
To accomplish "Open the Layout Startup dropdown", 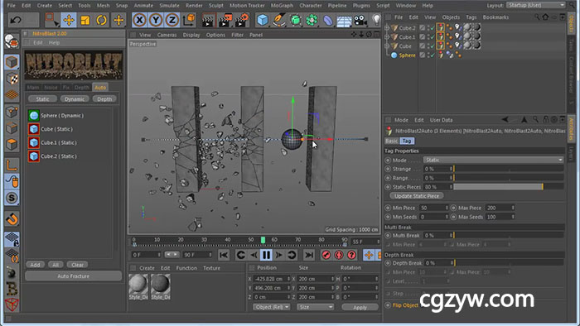I will (536, 5).
